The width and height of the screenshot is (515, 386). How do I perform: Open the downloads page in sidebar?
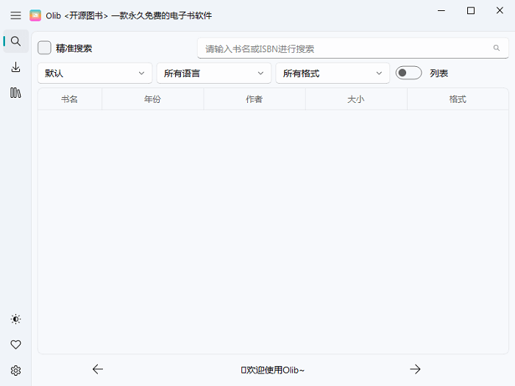[x=15, y=68]
